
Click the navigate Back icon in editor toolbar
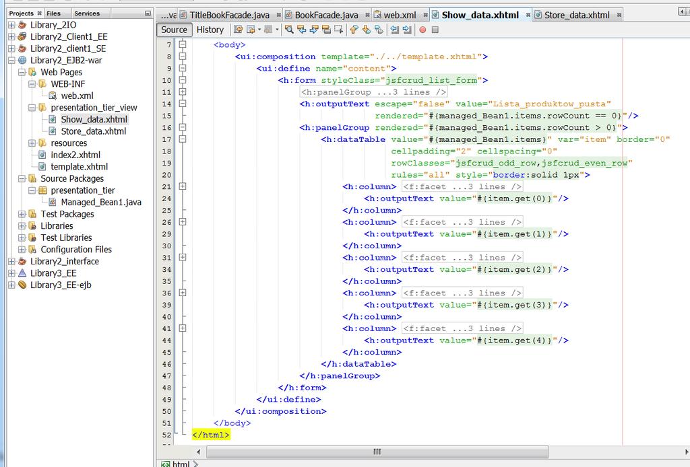click(251, 30)
